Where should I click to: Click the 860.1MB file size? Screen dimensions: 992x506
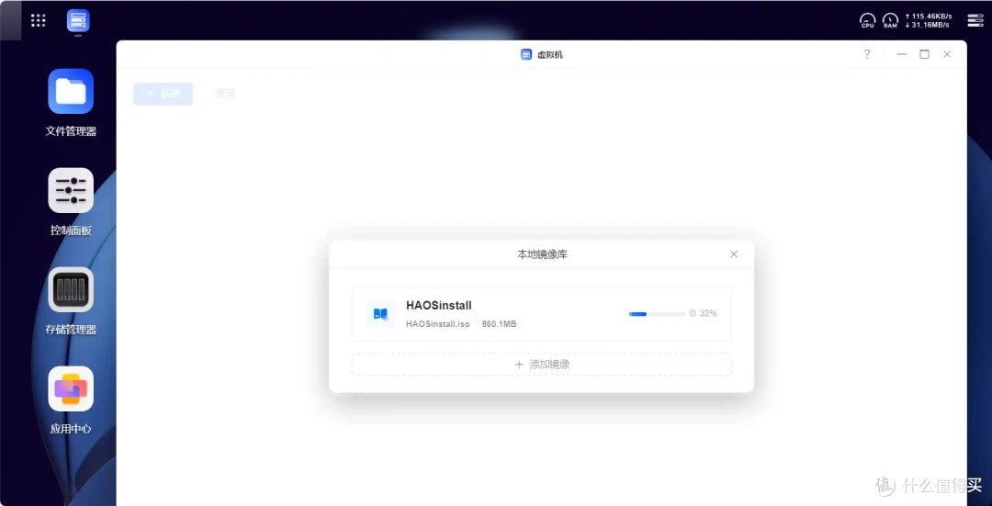(499, 324)
